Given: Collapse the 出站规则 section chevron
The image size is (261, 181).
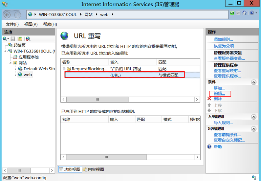Looking at the screenshot, I should pos(253,129).
